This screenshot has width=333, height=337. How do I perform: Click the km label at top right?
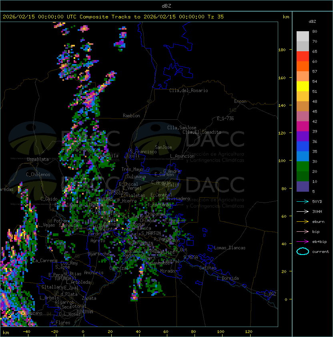pyautogui.click(x=286, y=17)
